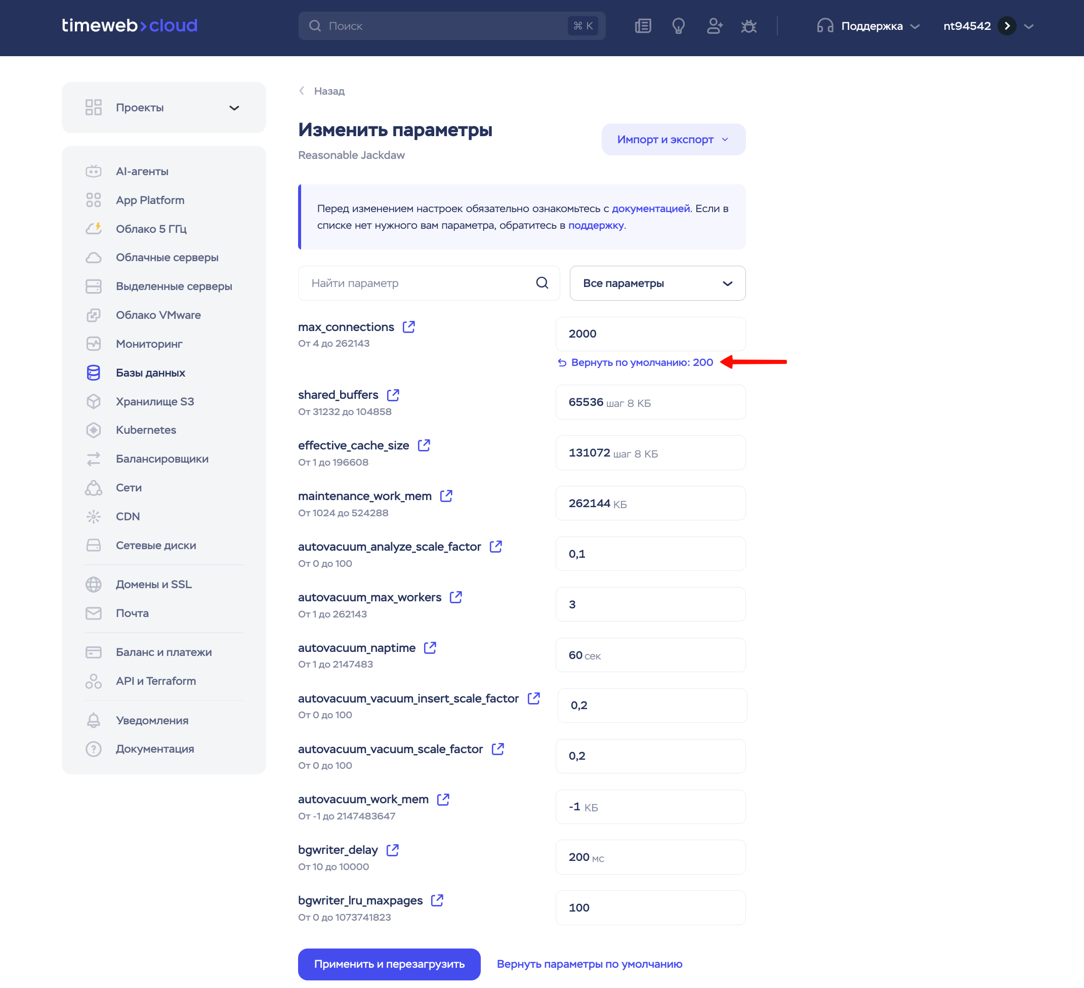Edit the shared_buffers value field
Viewport: 1084px width, 988px height.
pyautogui.click(x=650, y=402)
